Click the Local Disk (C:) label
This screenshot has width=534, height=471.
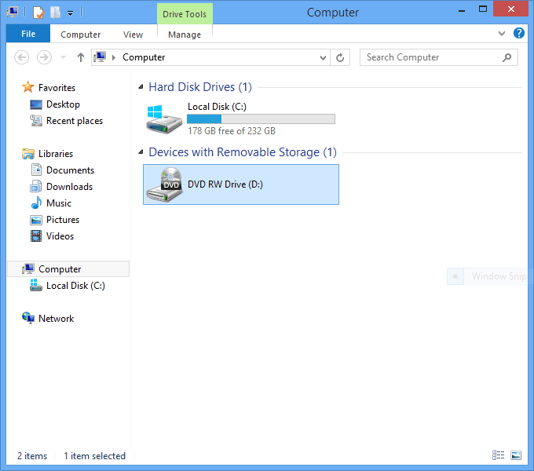pyautogui.click(x=217, y=107)
